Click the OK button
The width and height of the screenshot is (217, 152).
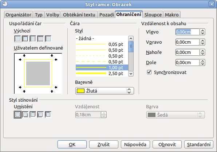click(x=72, y=144)
